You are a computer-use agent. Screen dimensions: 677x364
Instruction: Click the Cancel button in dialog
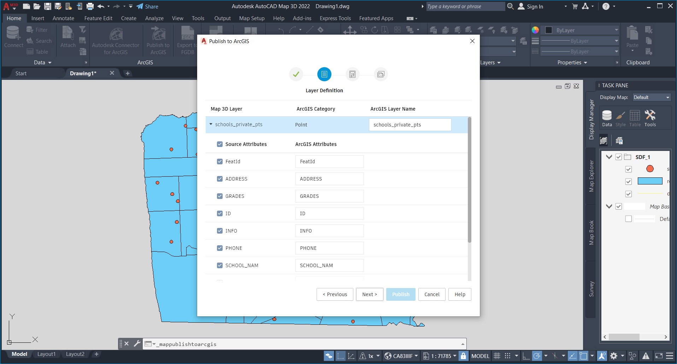432,294
